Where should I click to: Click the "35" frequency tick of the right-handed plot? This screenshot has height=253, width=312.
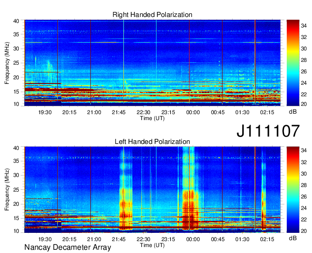17,34
